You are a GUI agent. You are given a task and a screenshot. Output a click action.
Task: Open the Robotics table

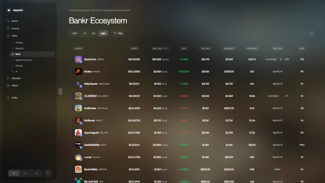click(x=19, y=66)
